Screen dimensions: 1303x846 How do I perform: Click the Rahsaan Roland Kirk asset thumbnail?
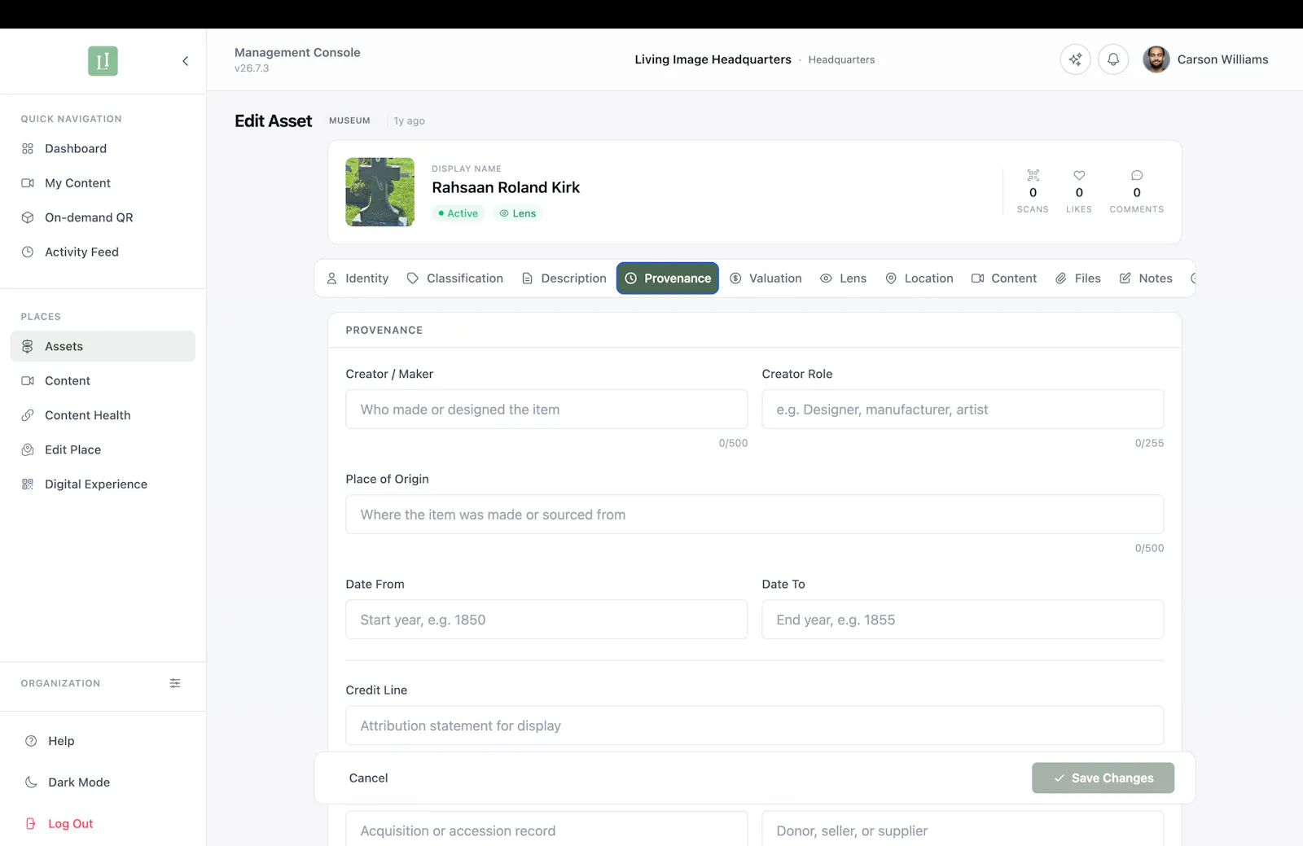click(379, 192)
